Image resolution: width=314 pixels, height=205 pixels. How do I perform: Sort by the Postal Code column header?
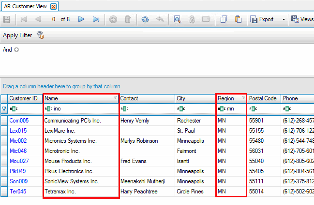263,98
